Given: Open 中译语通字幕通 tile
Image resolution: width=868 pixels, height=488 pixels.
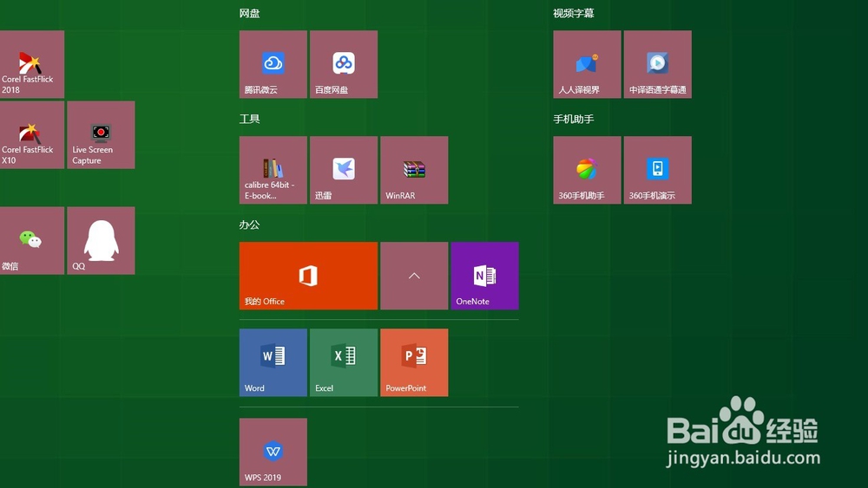Looking at the screenshot, I should click(x=658, y=64).
